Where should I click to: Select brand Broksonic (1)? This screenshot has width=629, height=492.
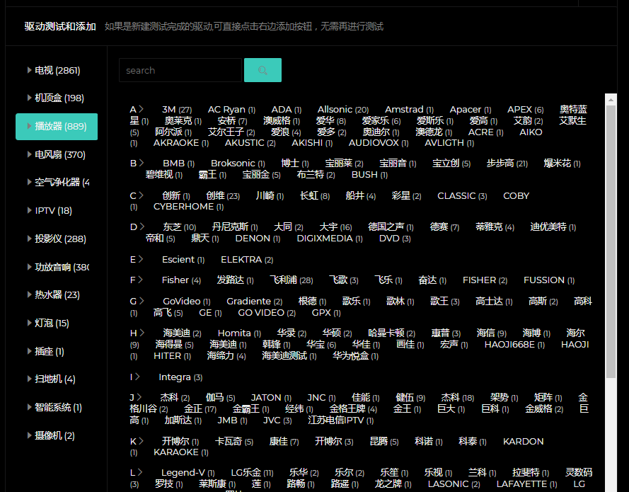click(x=238, y=164)
